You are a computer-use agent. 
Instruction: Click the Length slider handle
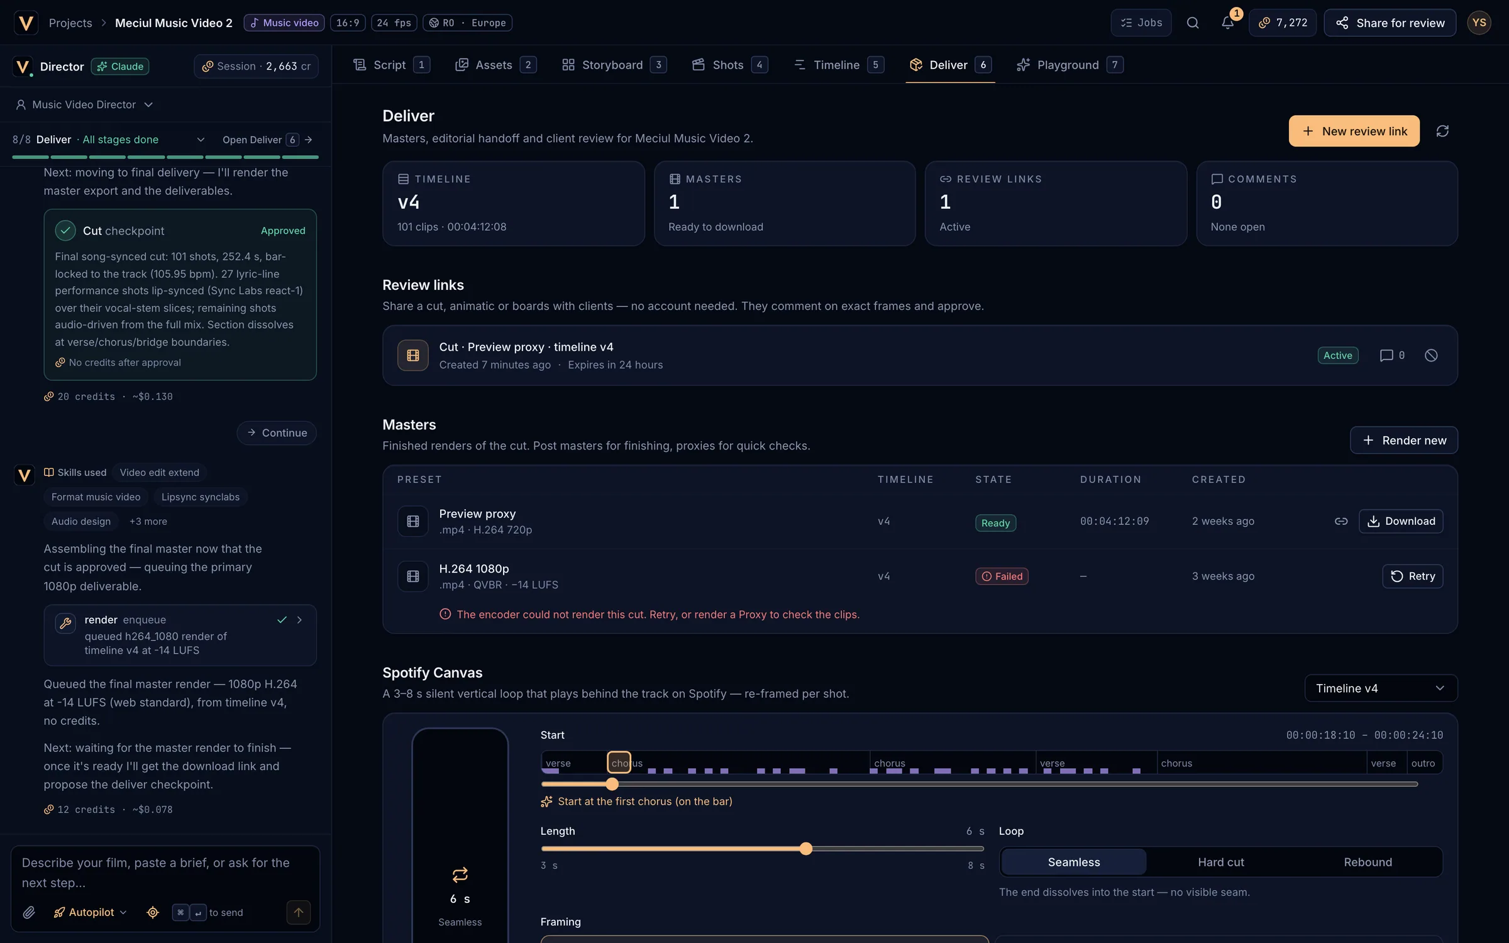805,849
